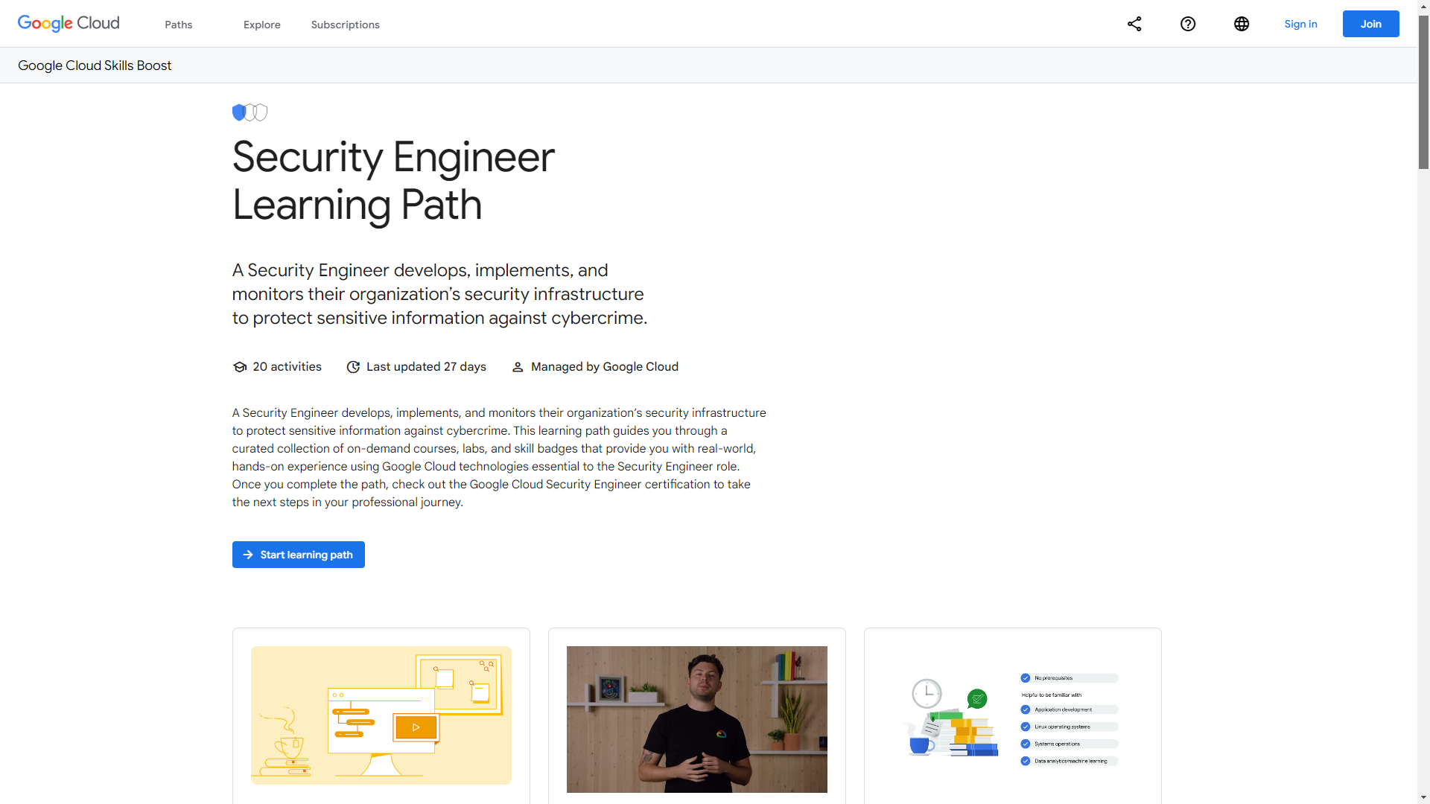This screenshot has width=1430, height=804.
Task: Open the Explore menu
Action: click(262, 25)
